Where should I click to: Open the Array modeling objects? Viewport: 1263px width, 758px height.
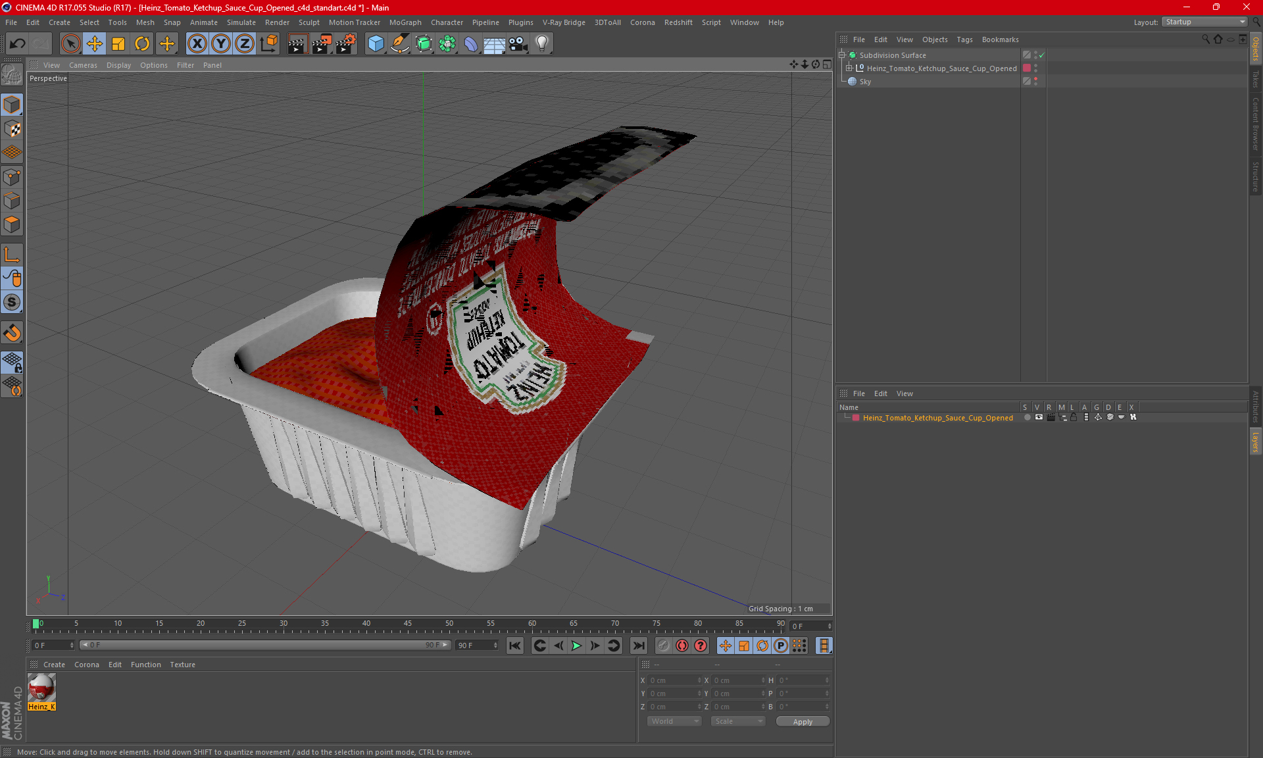447,43
